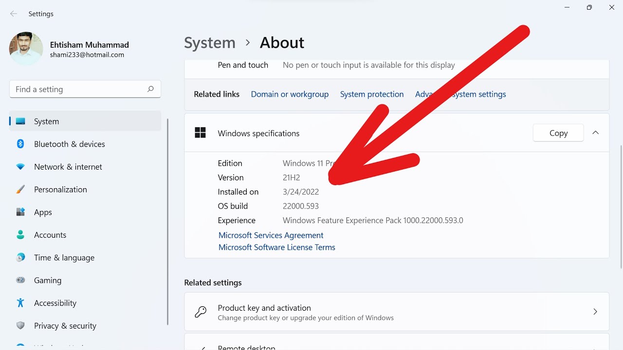Click the Gaming controller icon
The image size is (623, 350).
click(20, 280)
